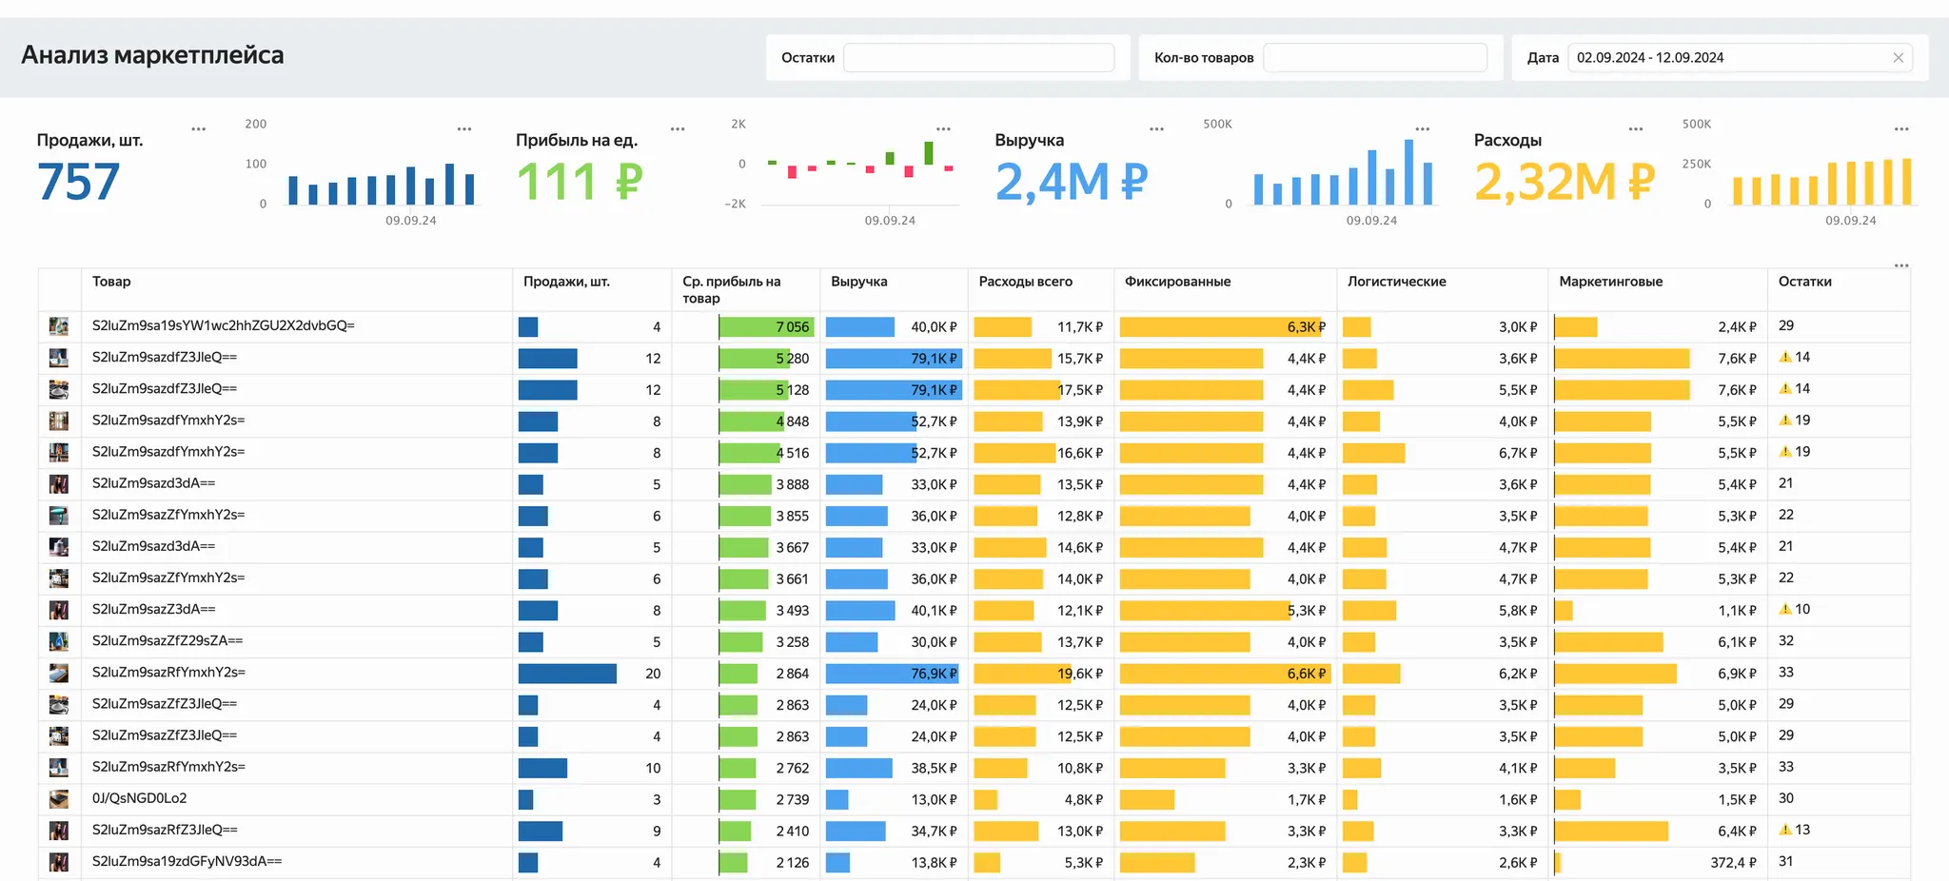This screenshot has height=881, width=1949.
Task: Open the three-dot menu for Продажи, шт. widget
Action: pos(198,128)
